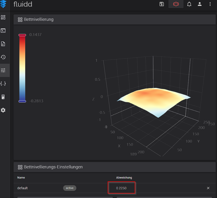The image size is (217, 198).
Task: Open the System page icon in sidebar
Action: pos(3,97)
